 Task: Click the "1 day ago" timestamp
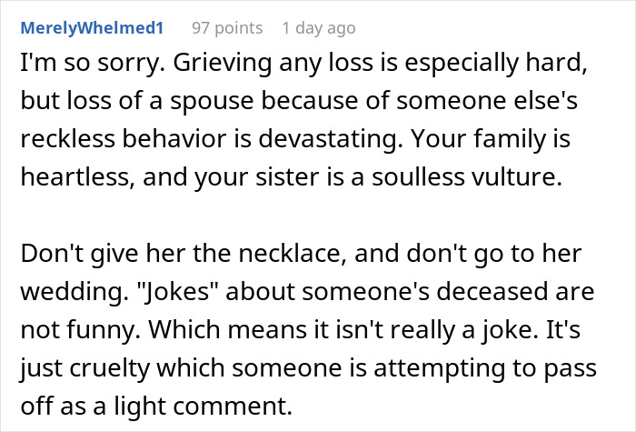coord(319,28)
